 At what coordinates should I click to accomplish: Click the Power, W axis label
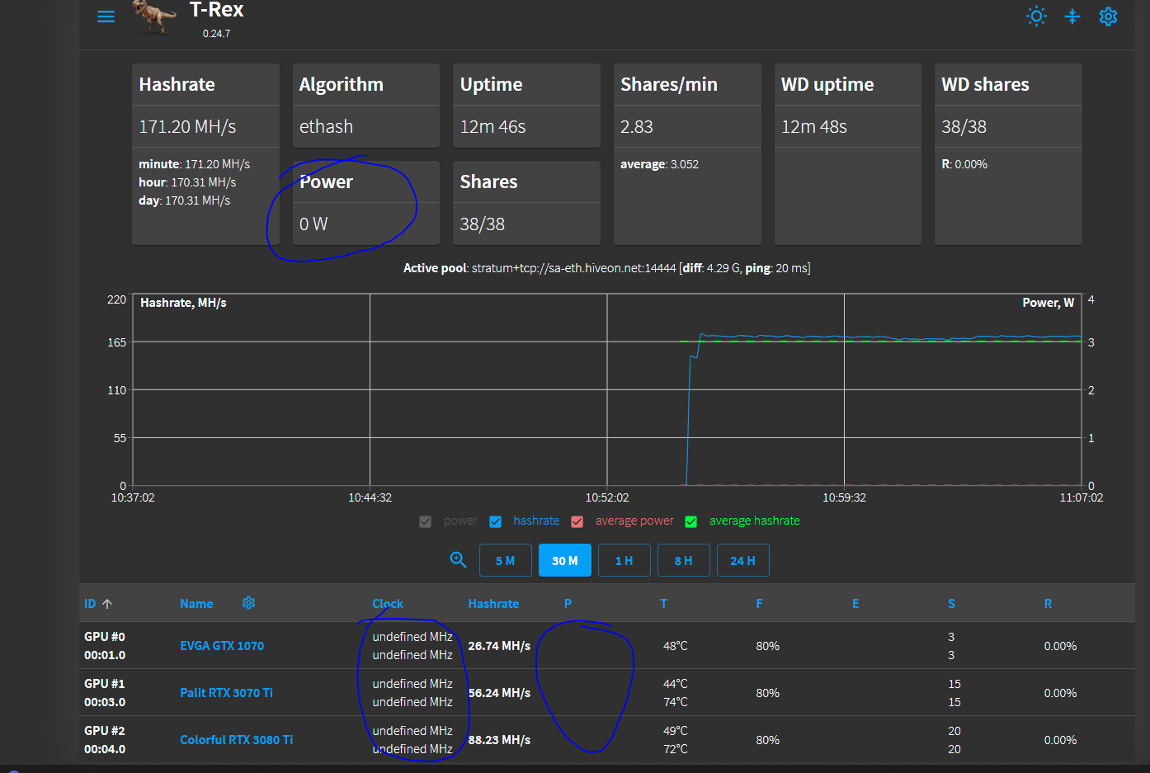pyautogui.click(x=1048, y=303)
